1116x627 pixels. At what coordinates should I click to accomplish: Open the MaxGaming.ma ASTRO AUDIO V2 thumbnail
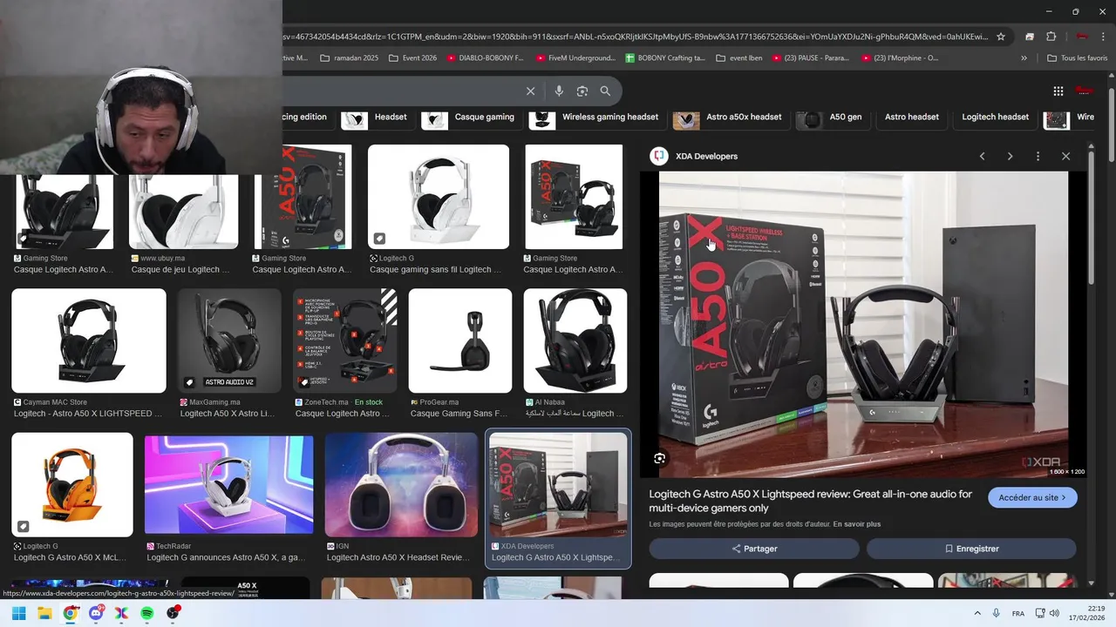(x=229, y=340)
